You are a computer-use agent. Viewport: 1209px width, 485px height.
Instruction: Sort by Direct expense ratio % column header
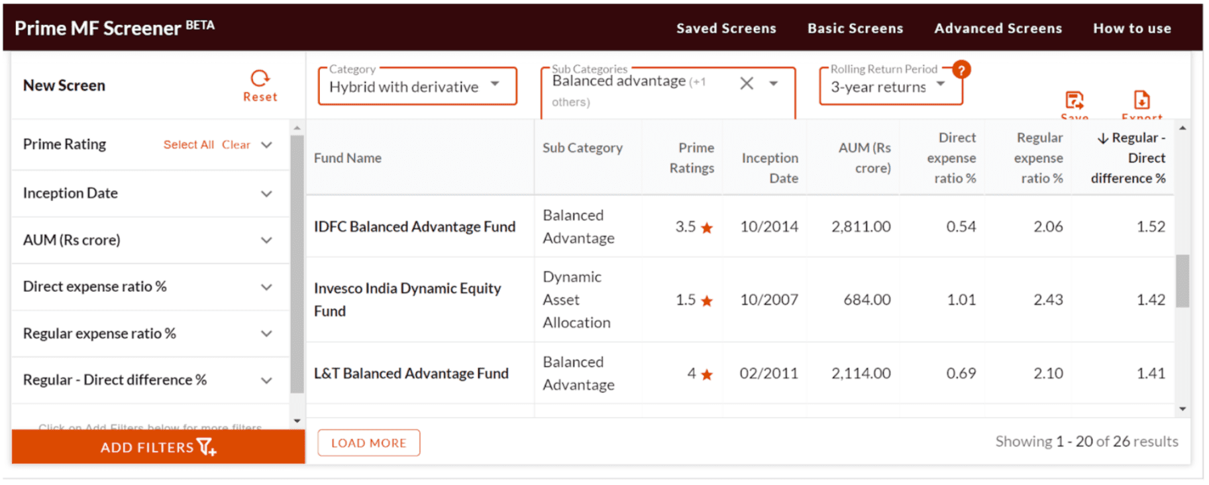pyautogui.click(x=951, y=158)
